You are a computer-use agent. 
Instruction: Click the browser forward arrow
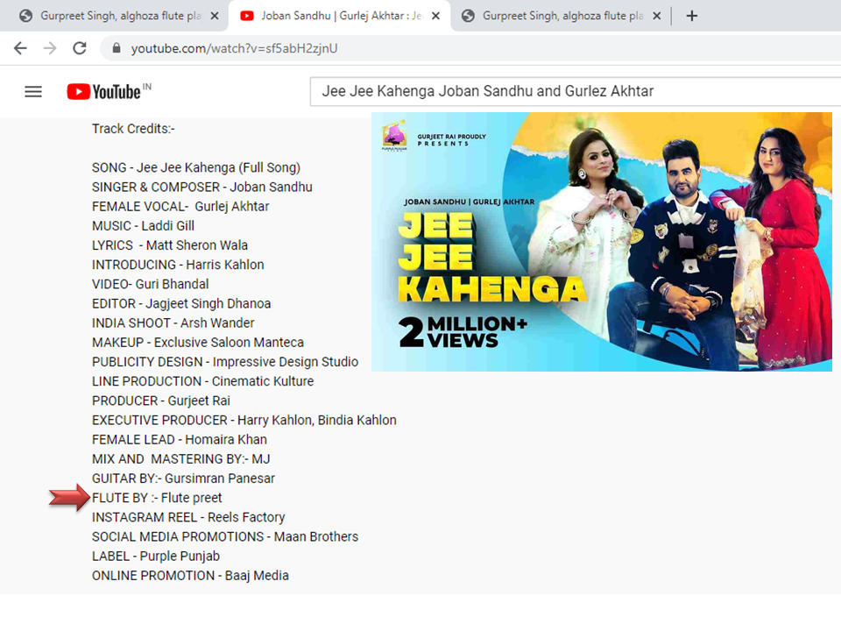tap(50, 48)
